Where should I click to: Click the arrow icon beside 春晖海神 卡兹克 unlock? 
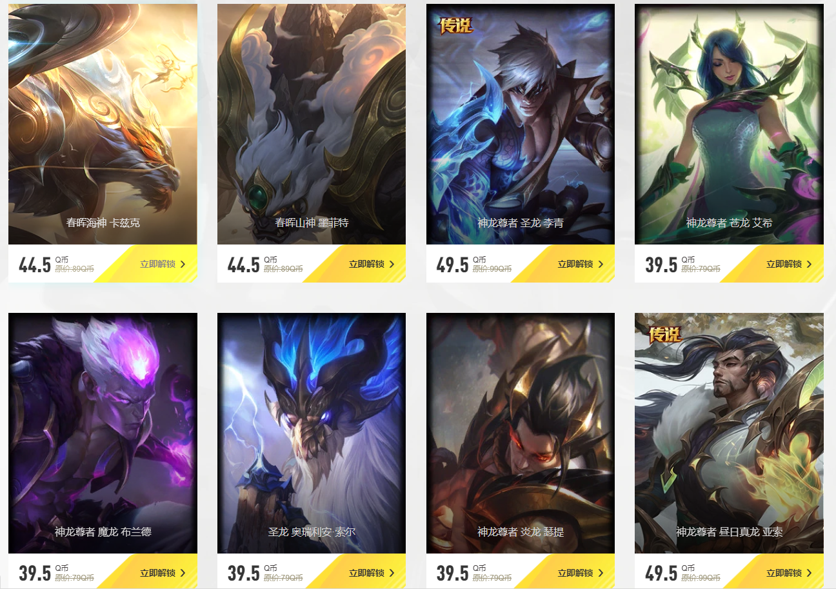[x=183, y=264]
